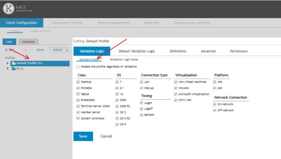The image size is (281, 159).
Task: Uncheck the Tablet class checkbox
Action: point(78,94)
